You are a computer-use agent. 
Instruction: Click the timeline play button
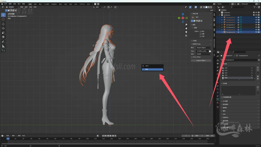tap(110, 136)
